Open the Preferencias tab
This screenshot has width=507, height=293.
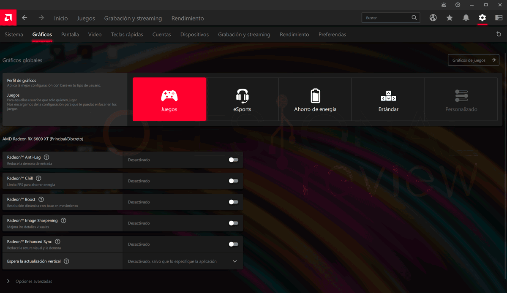pos(332,35)
